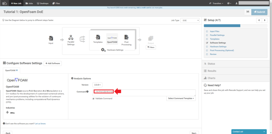This screenshot has height=134, width=272.
Task: Toggle the Hardware Settings step checkbox
Action: click(x=207, y=47)
